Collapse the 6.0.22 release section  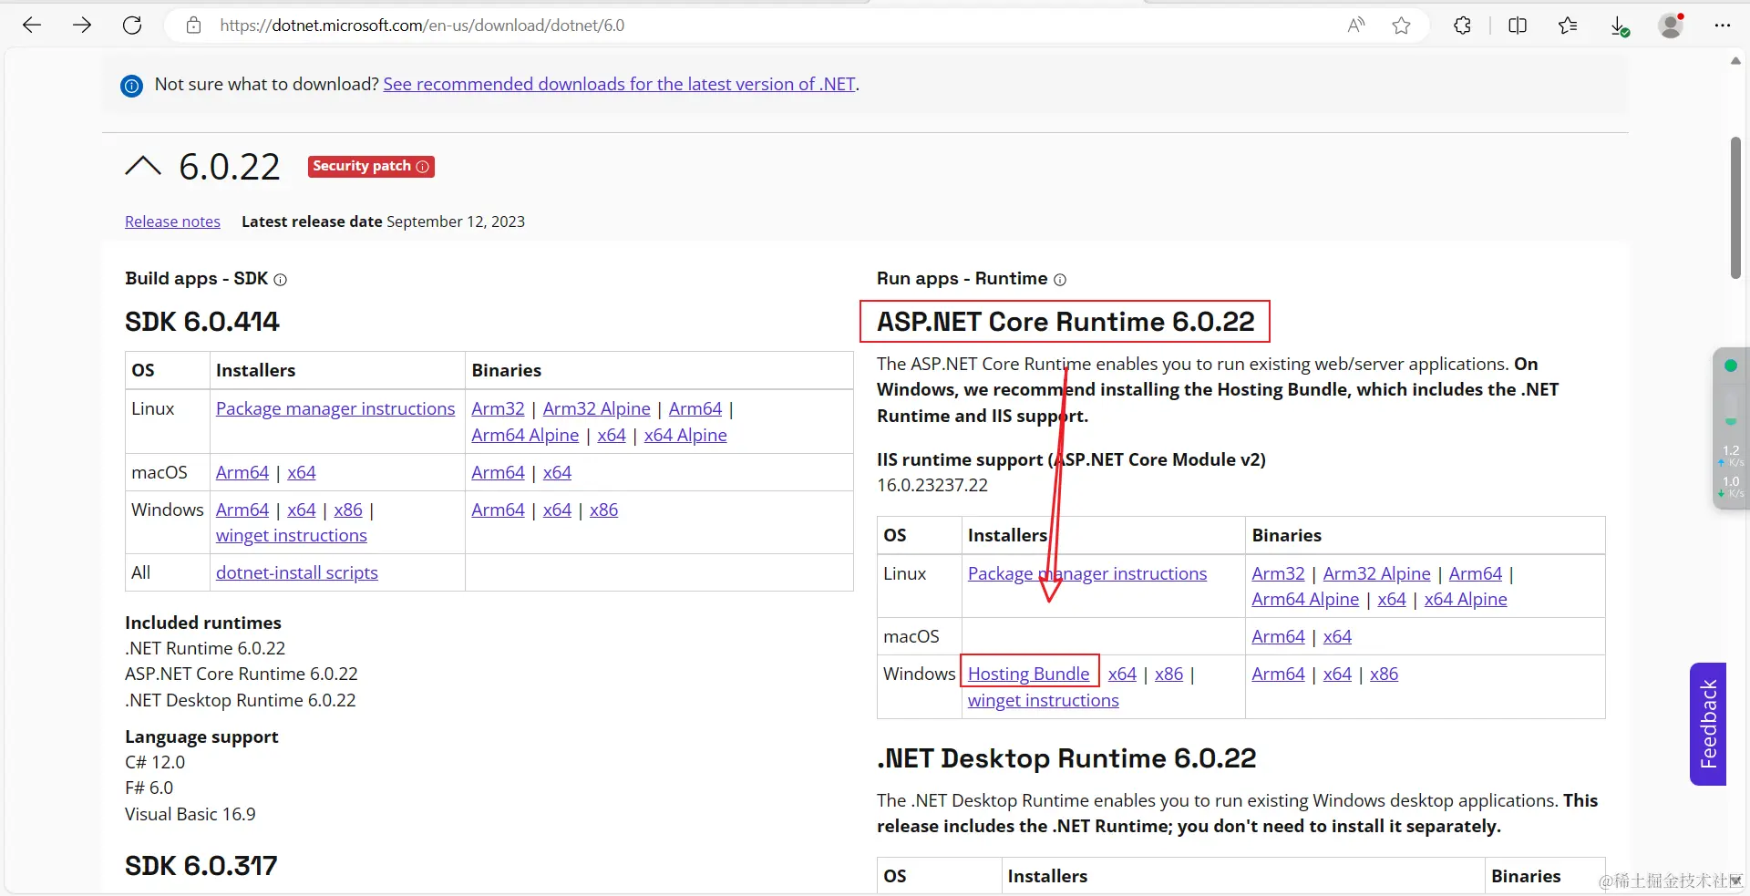[x=143, y=166]
